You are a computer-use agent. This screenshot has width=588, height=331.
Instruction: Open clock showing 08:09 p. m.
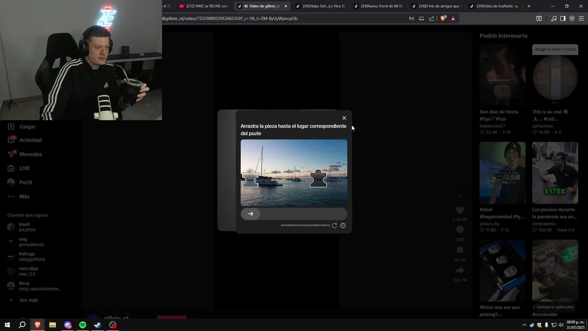tap(575, 325)
